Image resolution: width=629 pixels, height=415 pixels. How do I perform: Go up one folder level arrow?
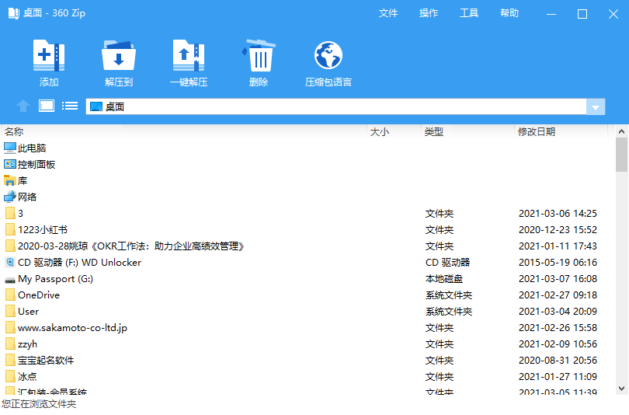(x=23, y=106)
